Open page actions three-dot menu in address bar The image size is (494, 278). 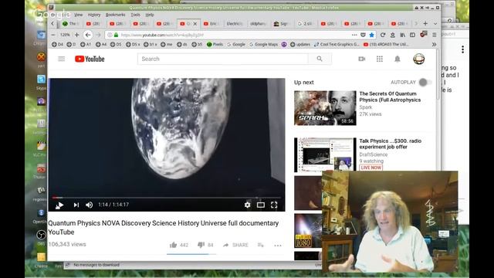354,35
